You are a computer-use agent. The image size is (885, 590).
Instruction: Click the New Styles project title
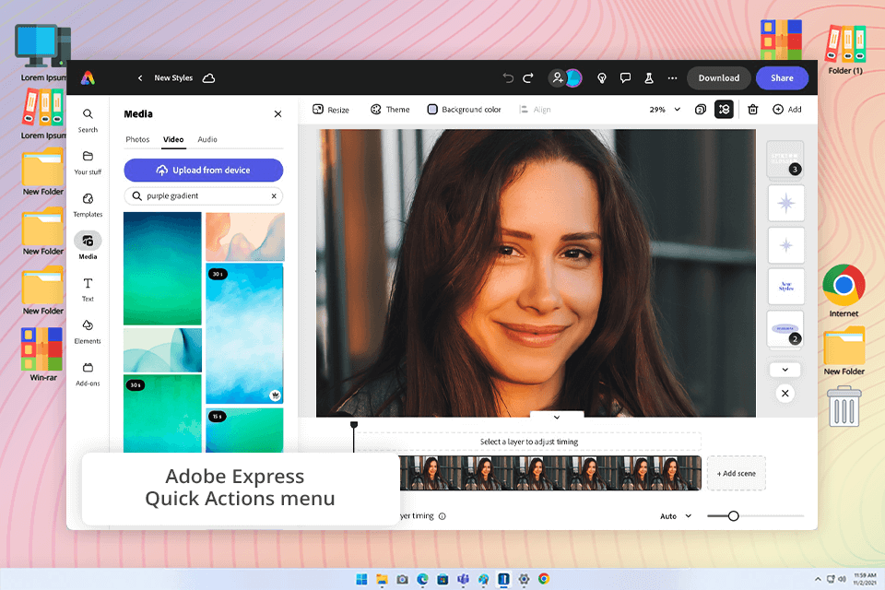(x=173, y=78)
